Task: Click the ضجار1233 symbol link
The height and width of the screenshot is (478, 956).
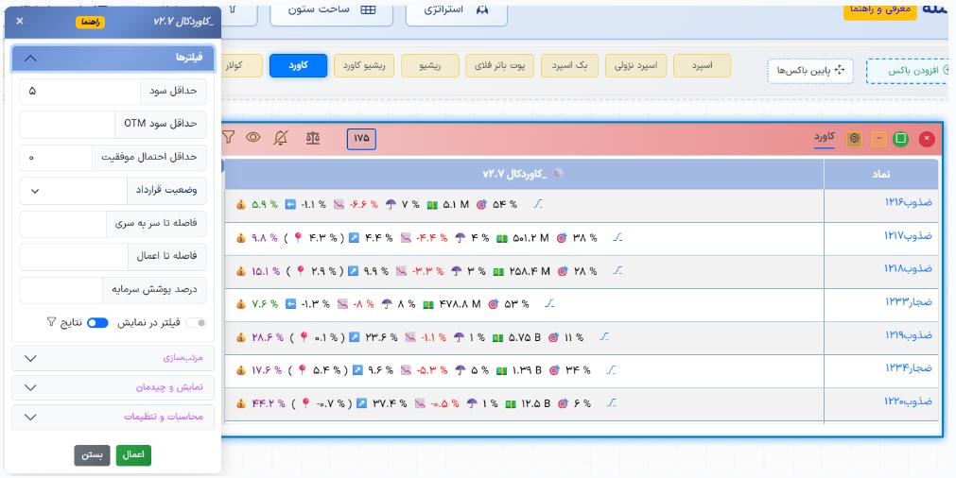Action: point(909,302)
